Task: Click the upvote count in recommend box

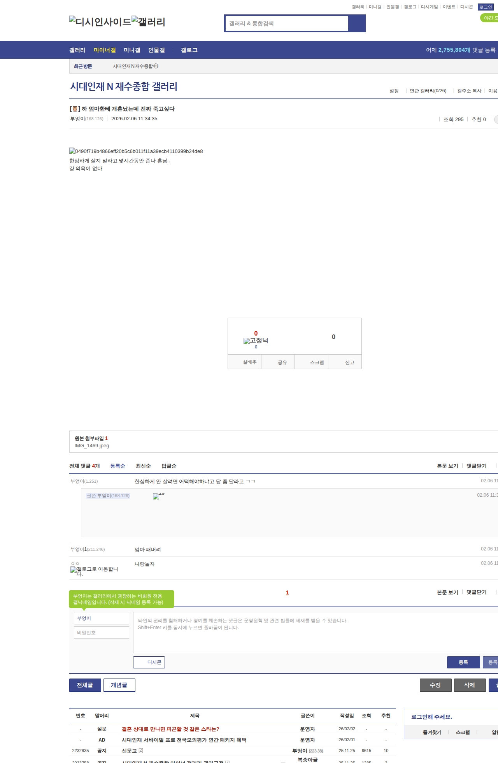Action: (x=256, y=333)
